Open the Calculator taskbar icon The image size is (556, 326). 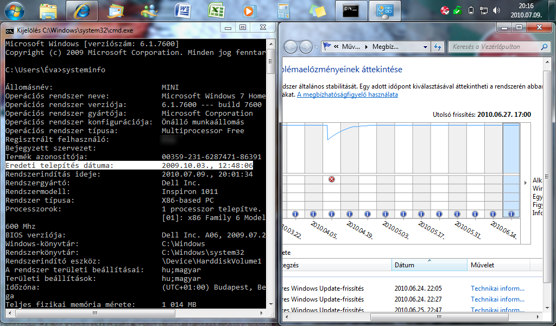click(283, 10)
